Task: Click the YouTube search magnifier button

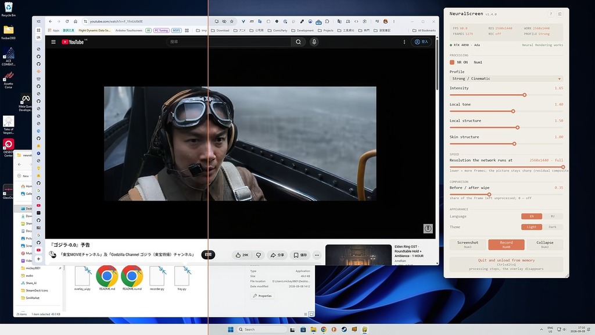Action: coord(298,42)
